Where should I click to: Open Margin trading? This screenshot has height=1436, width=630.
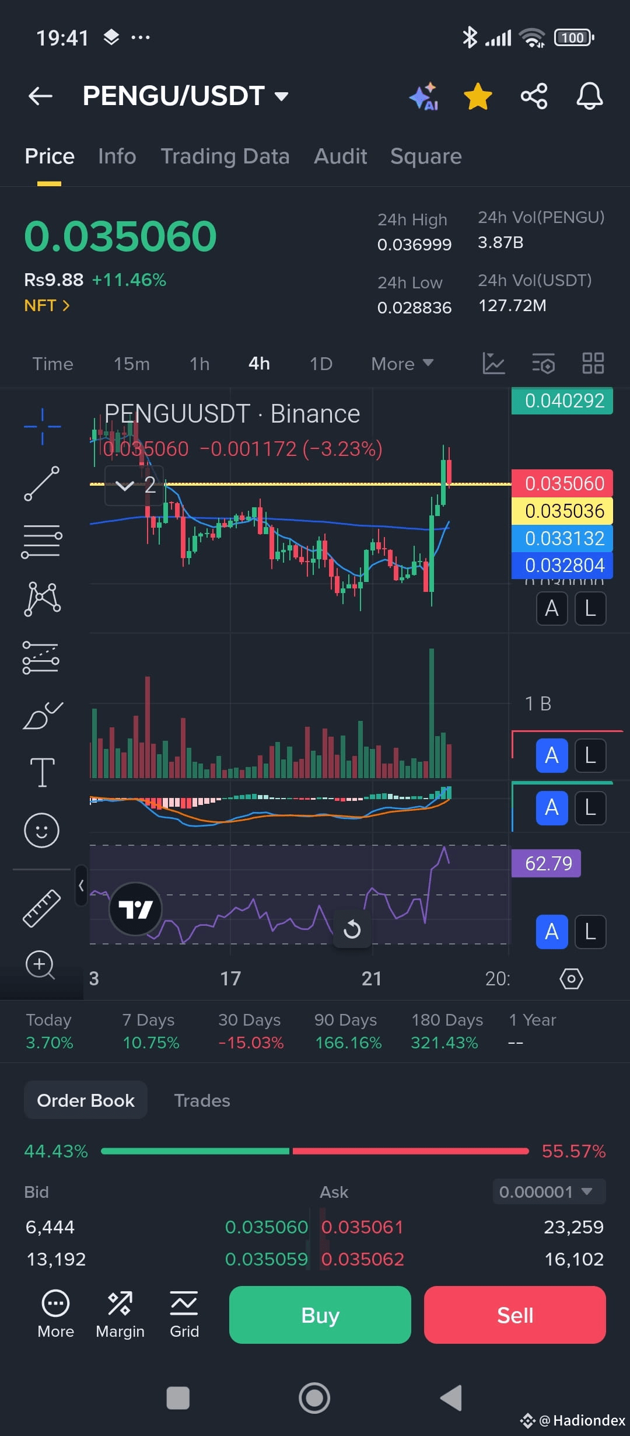(x=120, y=1315)
